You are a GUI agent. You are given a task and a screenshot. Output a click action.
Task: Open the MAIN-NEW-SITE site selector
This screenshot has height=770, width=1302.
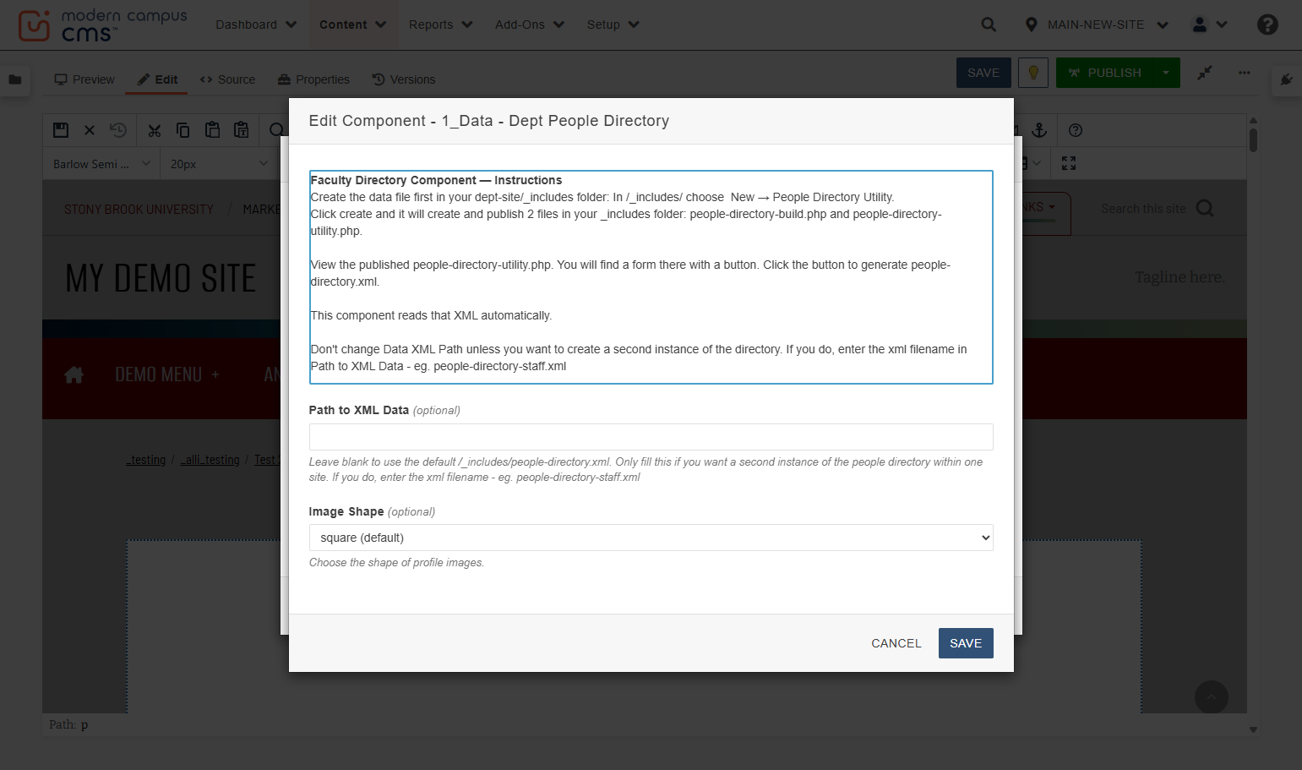pos(1097,25)
